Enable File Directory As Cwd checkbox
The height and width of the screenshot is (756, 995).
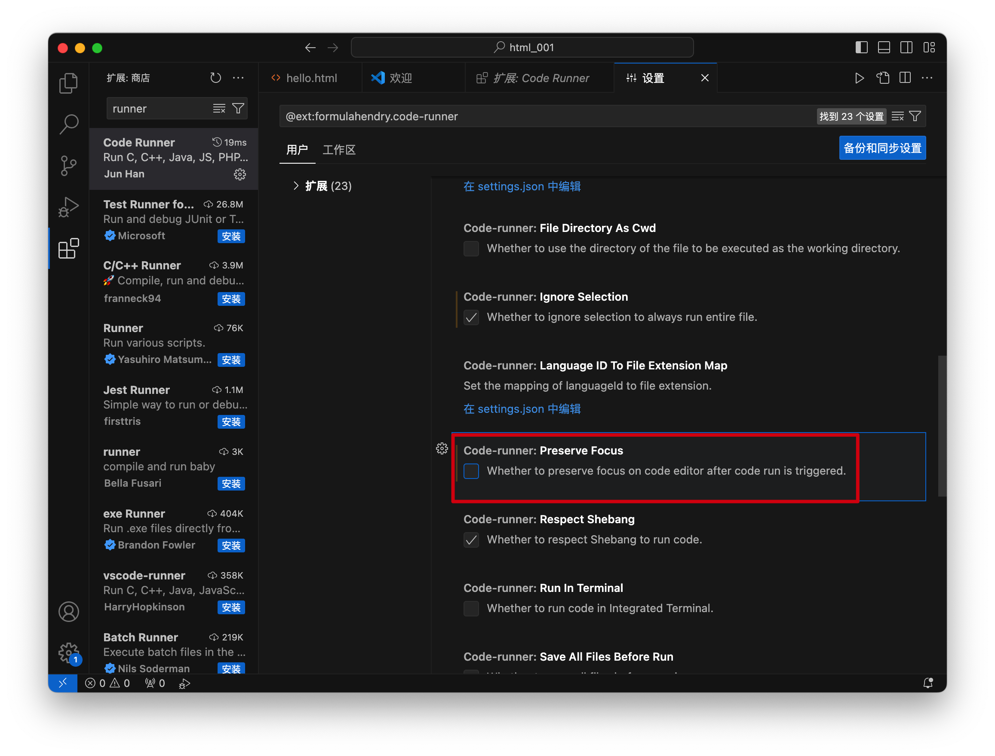point(471,248)
